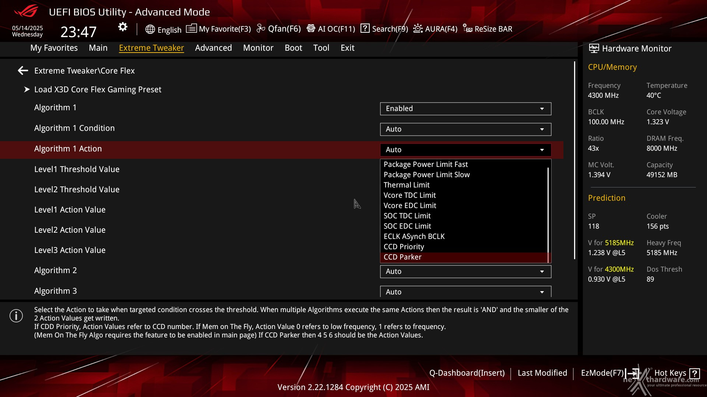
Task: Pick SOC EDC Limit option
Action: click(x=464, y=226)
